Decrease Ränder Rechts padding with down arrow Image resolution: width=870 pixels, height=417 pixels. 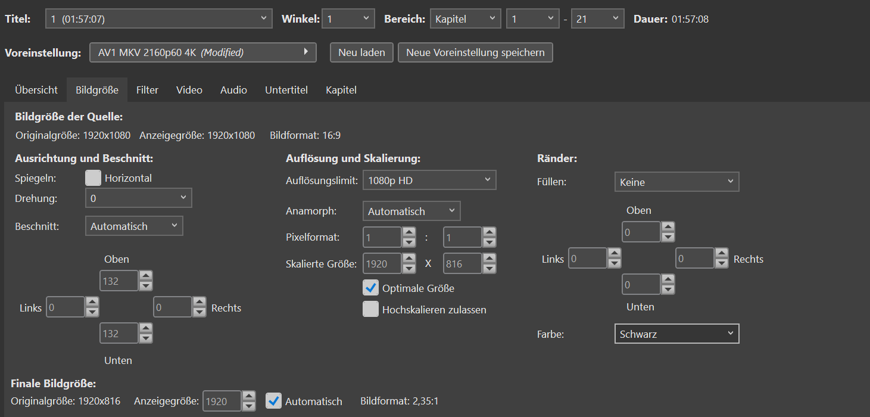[722, 263]
